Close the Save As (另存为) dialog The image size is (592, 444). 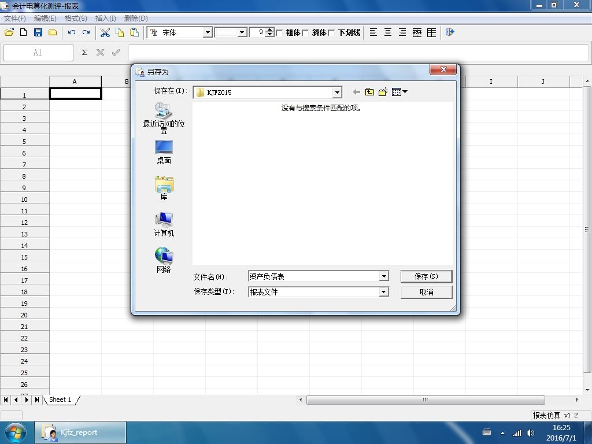coord(443,69)
